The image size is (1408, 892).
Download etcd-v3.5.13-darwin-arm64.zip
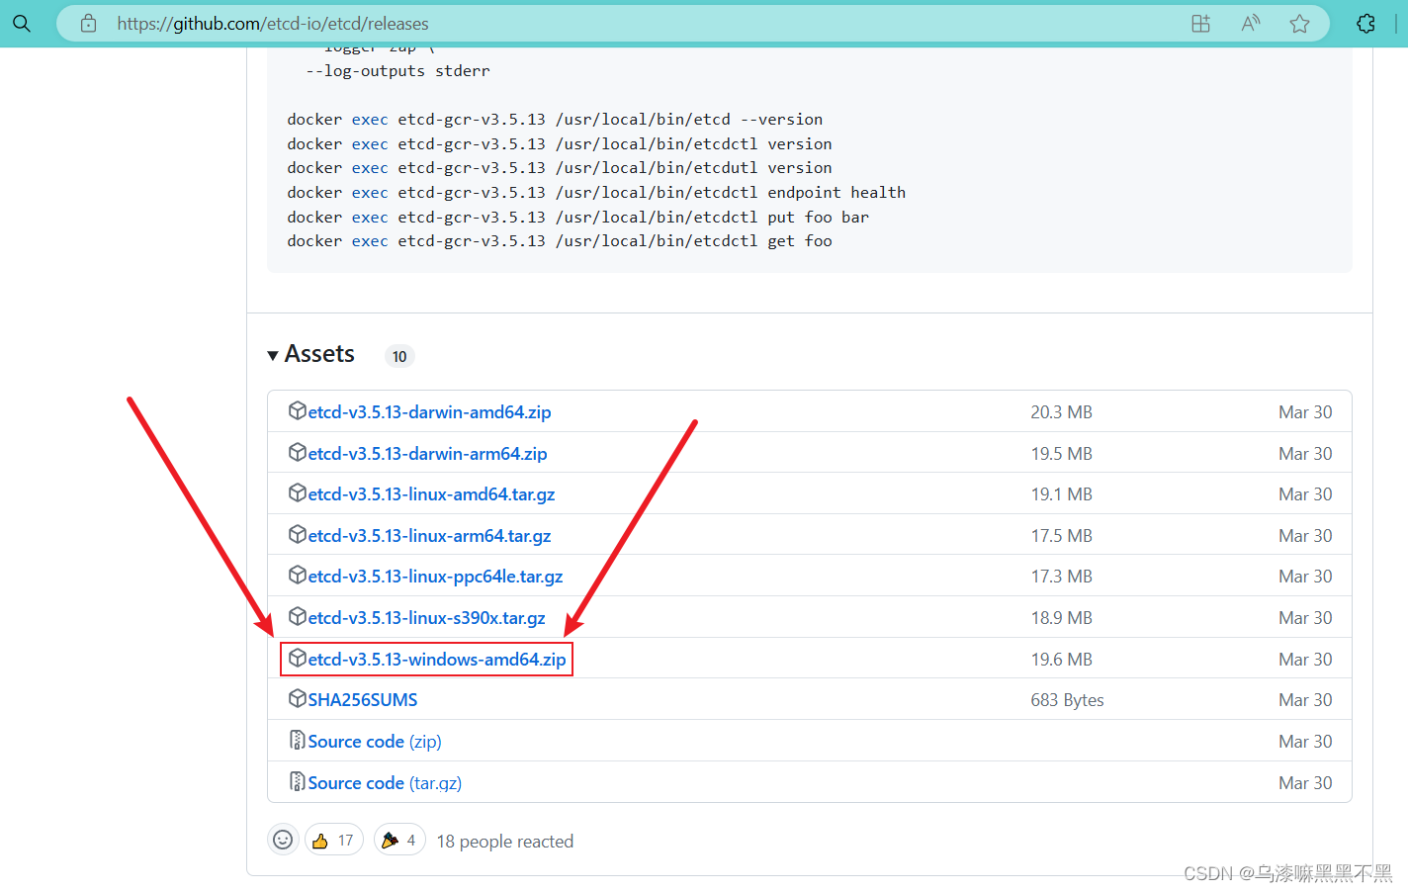tap(427, 453)
